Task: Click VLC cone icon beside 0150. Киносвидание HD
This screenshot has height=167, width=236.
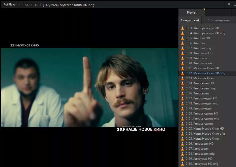Action: [x=182, y=113]
